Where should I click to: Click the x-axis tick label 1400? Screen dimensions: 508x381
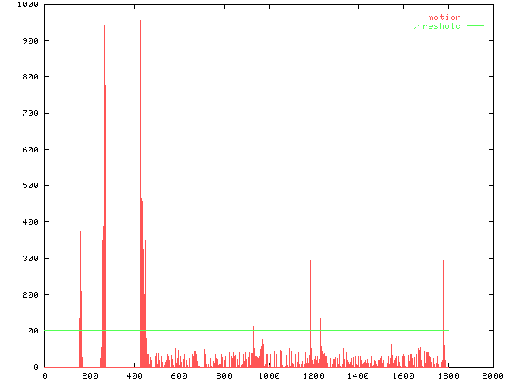[358, 375]
